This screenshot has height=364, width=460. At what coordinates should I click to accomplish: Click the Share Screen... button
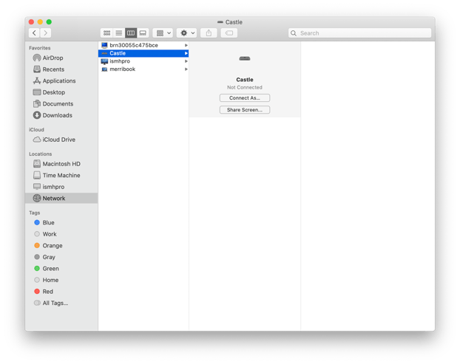(245, 109)
